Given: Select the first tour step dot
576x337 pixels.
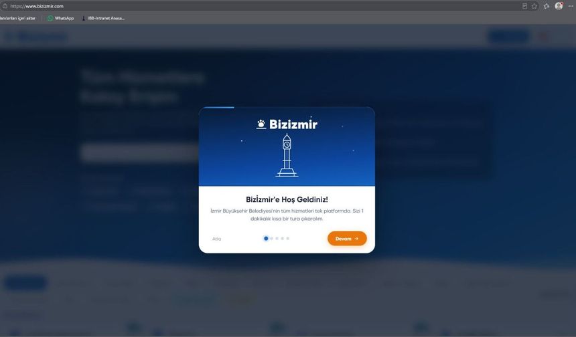Looking at the screenshot, I should [x=266, y=238].
